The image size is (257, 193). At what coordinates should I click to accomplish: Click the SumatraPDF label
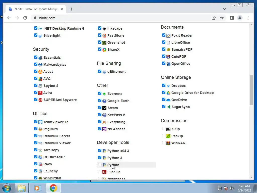tap(182, 50)
